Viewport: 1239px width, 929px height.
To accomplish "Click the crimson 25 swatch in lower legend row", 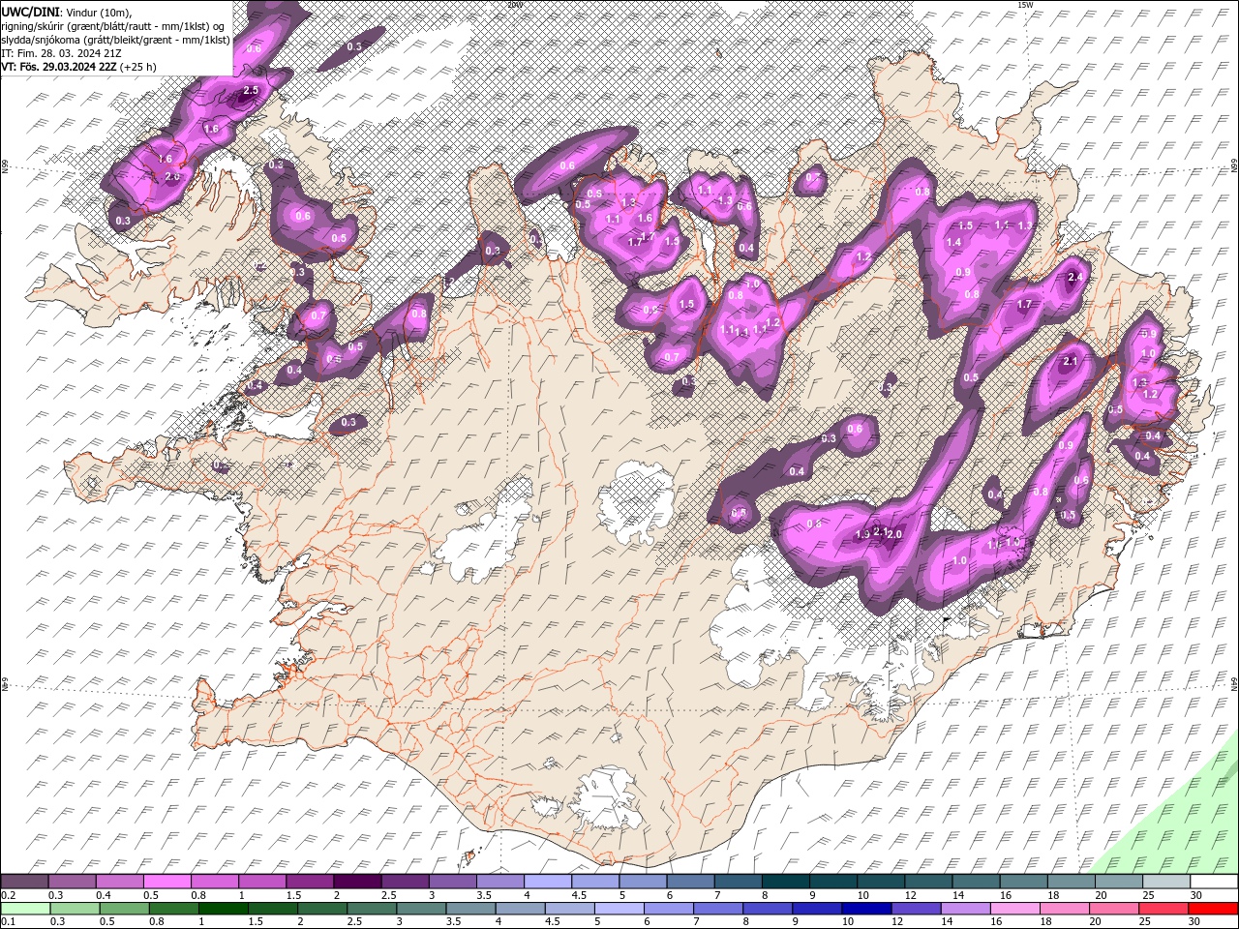I will 1163,909.
